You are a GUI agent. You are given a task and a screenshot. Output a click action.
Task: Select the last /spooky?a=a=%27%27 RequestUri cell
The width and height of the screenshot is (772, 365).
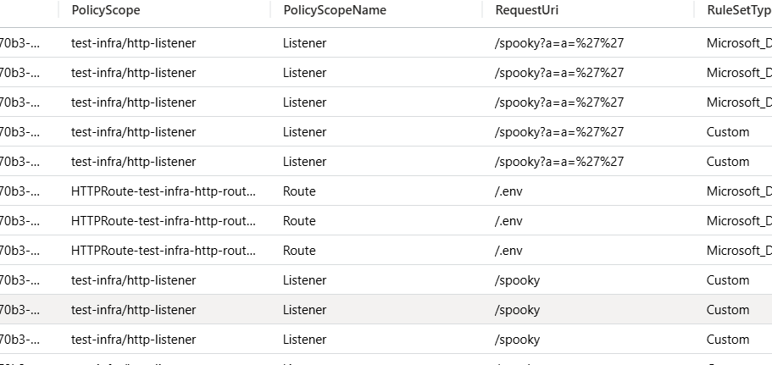558,162
